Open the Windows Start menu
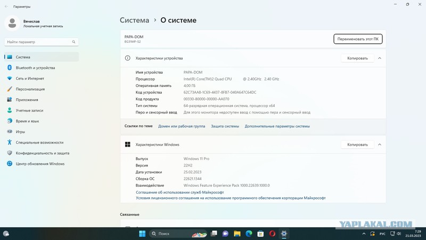Screen dimensions: 426x240 click(142, 234)
